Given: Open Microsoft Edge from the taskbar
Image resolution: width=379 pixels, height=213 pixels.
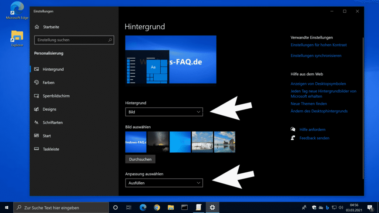Looking at the screenshot, I should click(143, 207).
